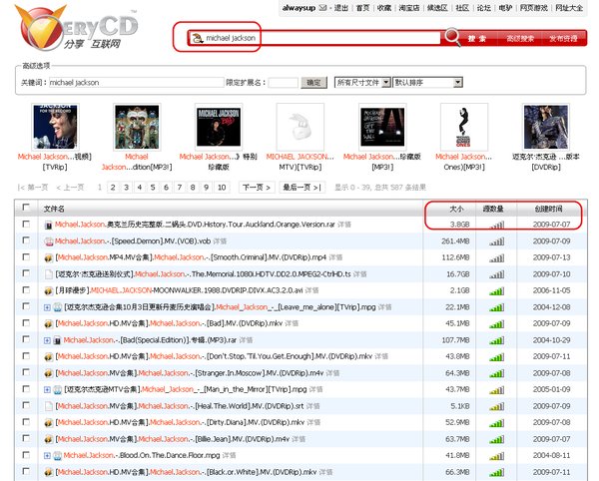Click file icon of Leave_me_alone mpg row

pyautogui.click(x=57, y=307)
